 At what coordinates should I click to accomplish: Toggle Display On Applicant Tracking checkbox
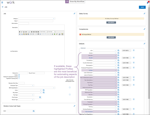[x=19, y=77]
